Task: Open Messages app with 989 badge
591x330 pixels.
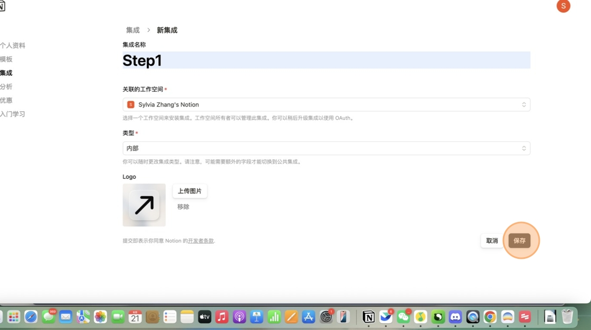Action: click(48, 317)
